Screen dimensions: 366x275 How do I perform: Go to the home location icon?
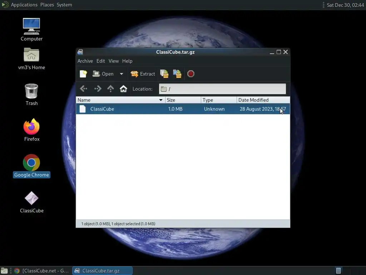click(x=123, y=89)
